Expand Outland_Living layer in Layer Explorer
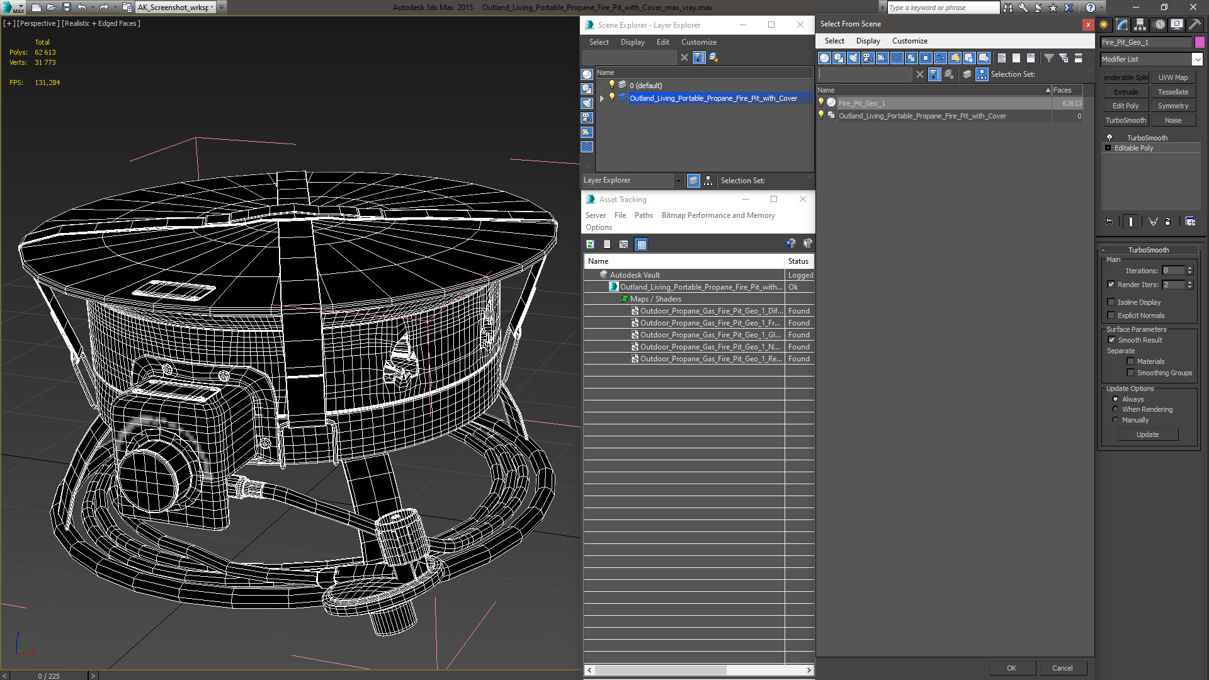Viewport: 1209px width, 680px height. (x=602, y=98)
